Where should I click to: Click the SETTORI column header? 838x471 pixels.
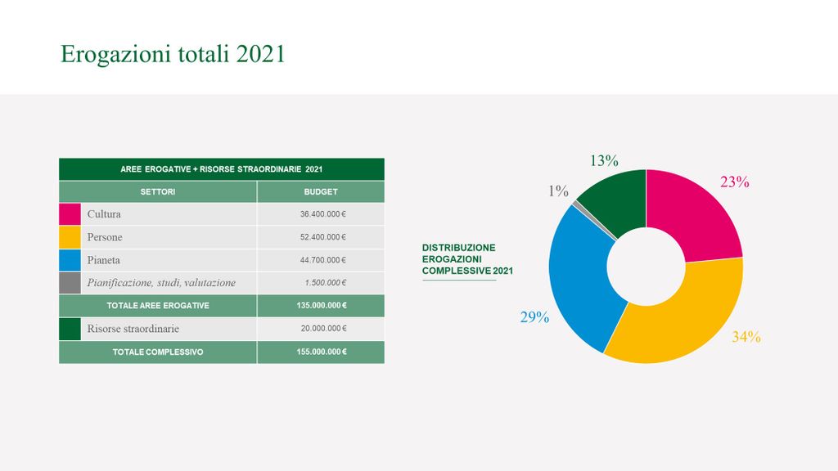(157, 192)
